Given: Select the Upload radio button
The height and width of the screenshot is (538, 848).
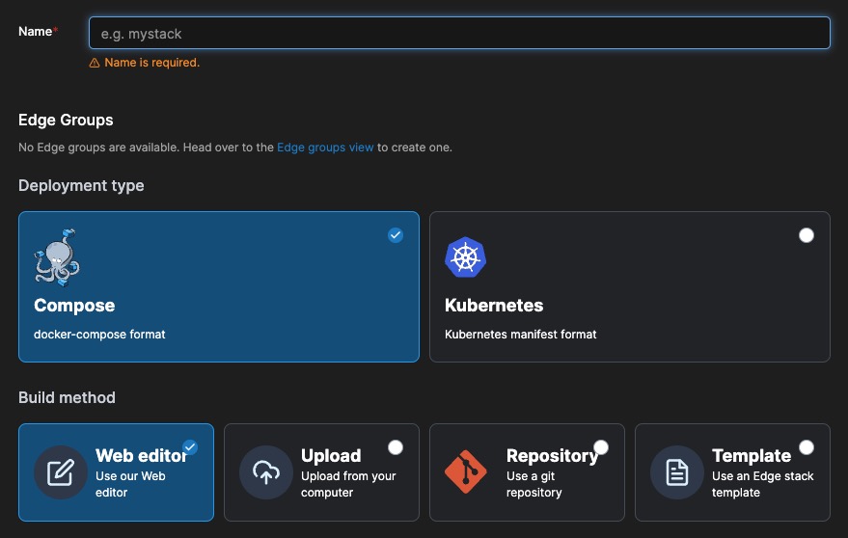Looking at the screenshot, I should tap(396, 447).
